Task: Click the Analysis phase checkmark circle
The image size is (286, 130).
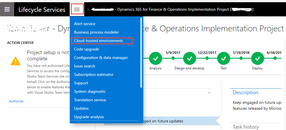Action: point(155,58)
